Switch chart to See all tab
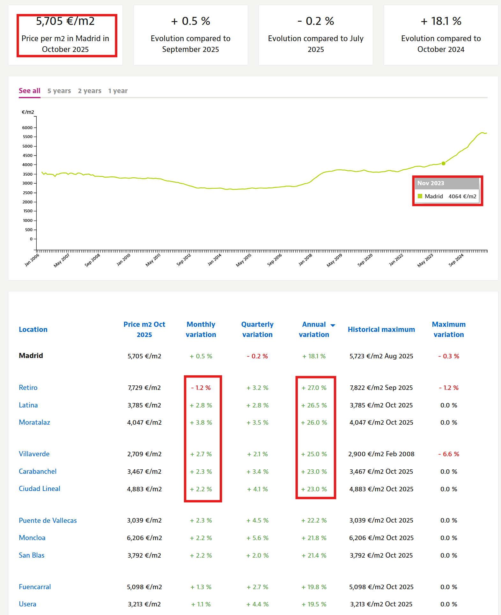 click(29, 91)
